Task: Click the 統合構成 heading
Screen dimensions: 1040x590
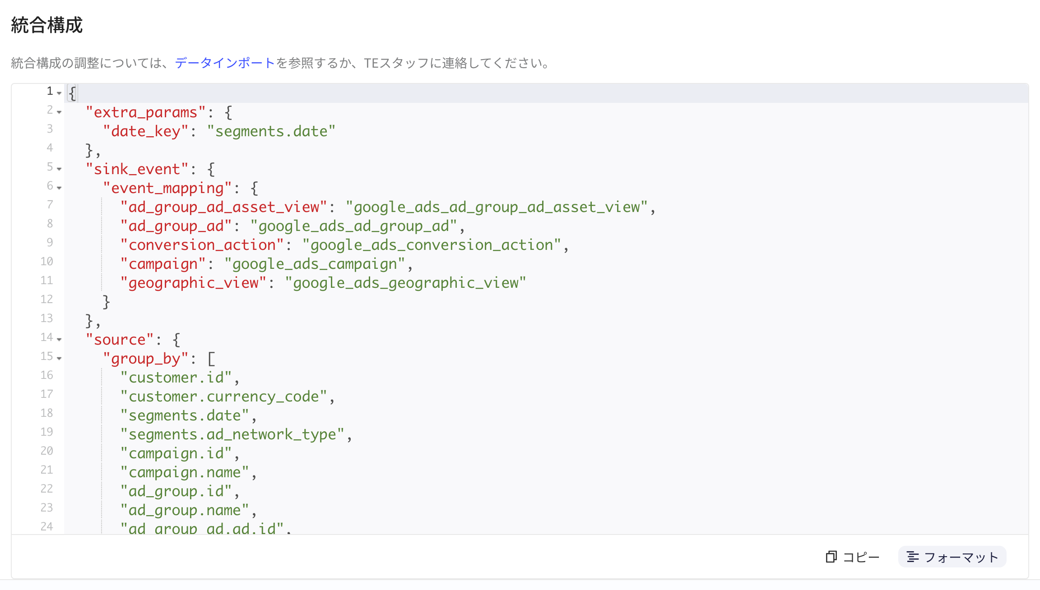Action: point(47,25)
